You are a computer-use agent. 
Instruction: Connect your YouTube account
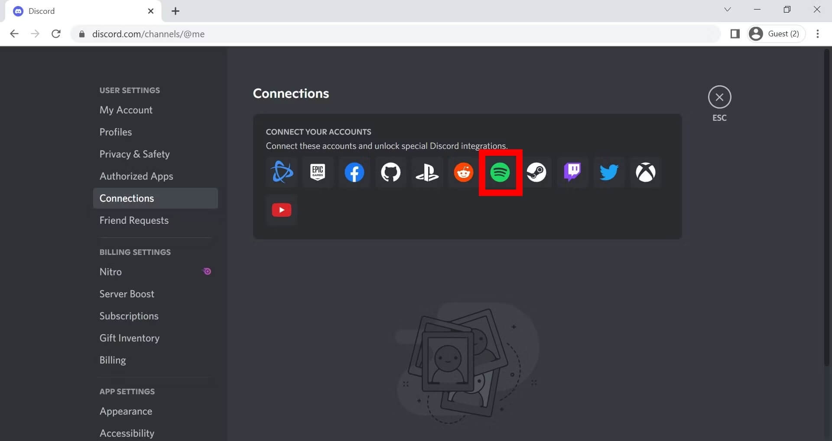click(282, 210)
